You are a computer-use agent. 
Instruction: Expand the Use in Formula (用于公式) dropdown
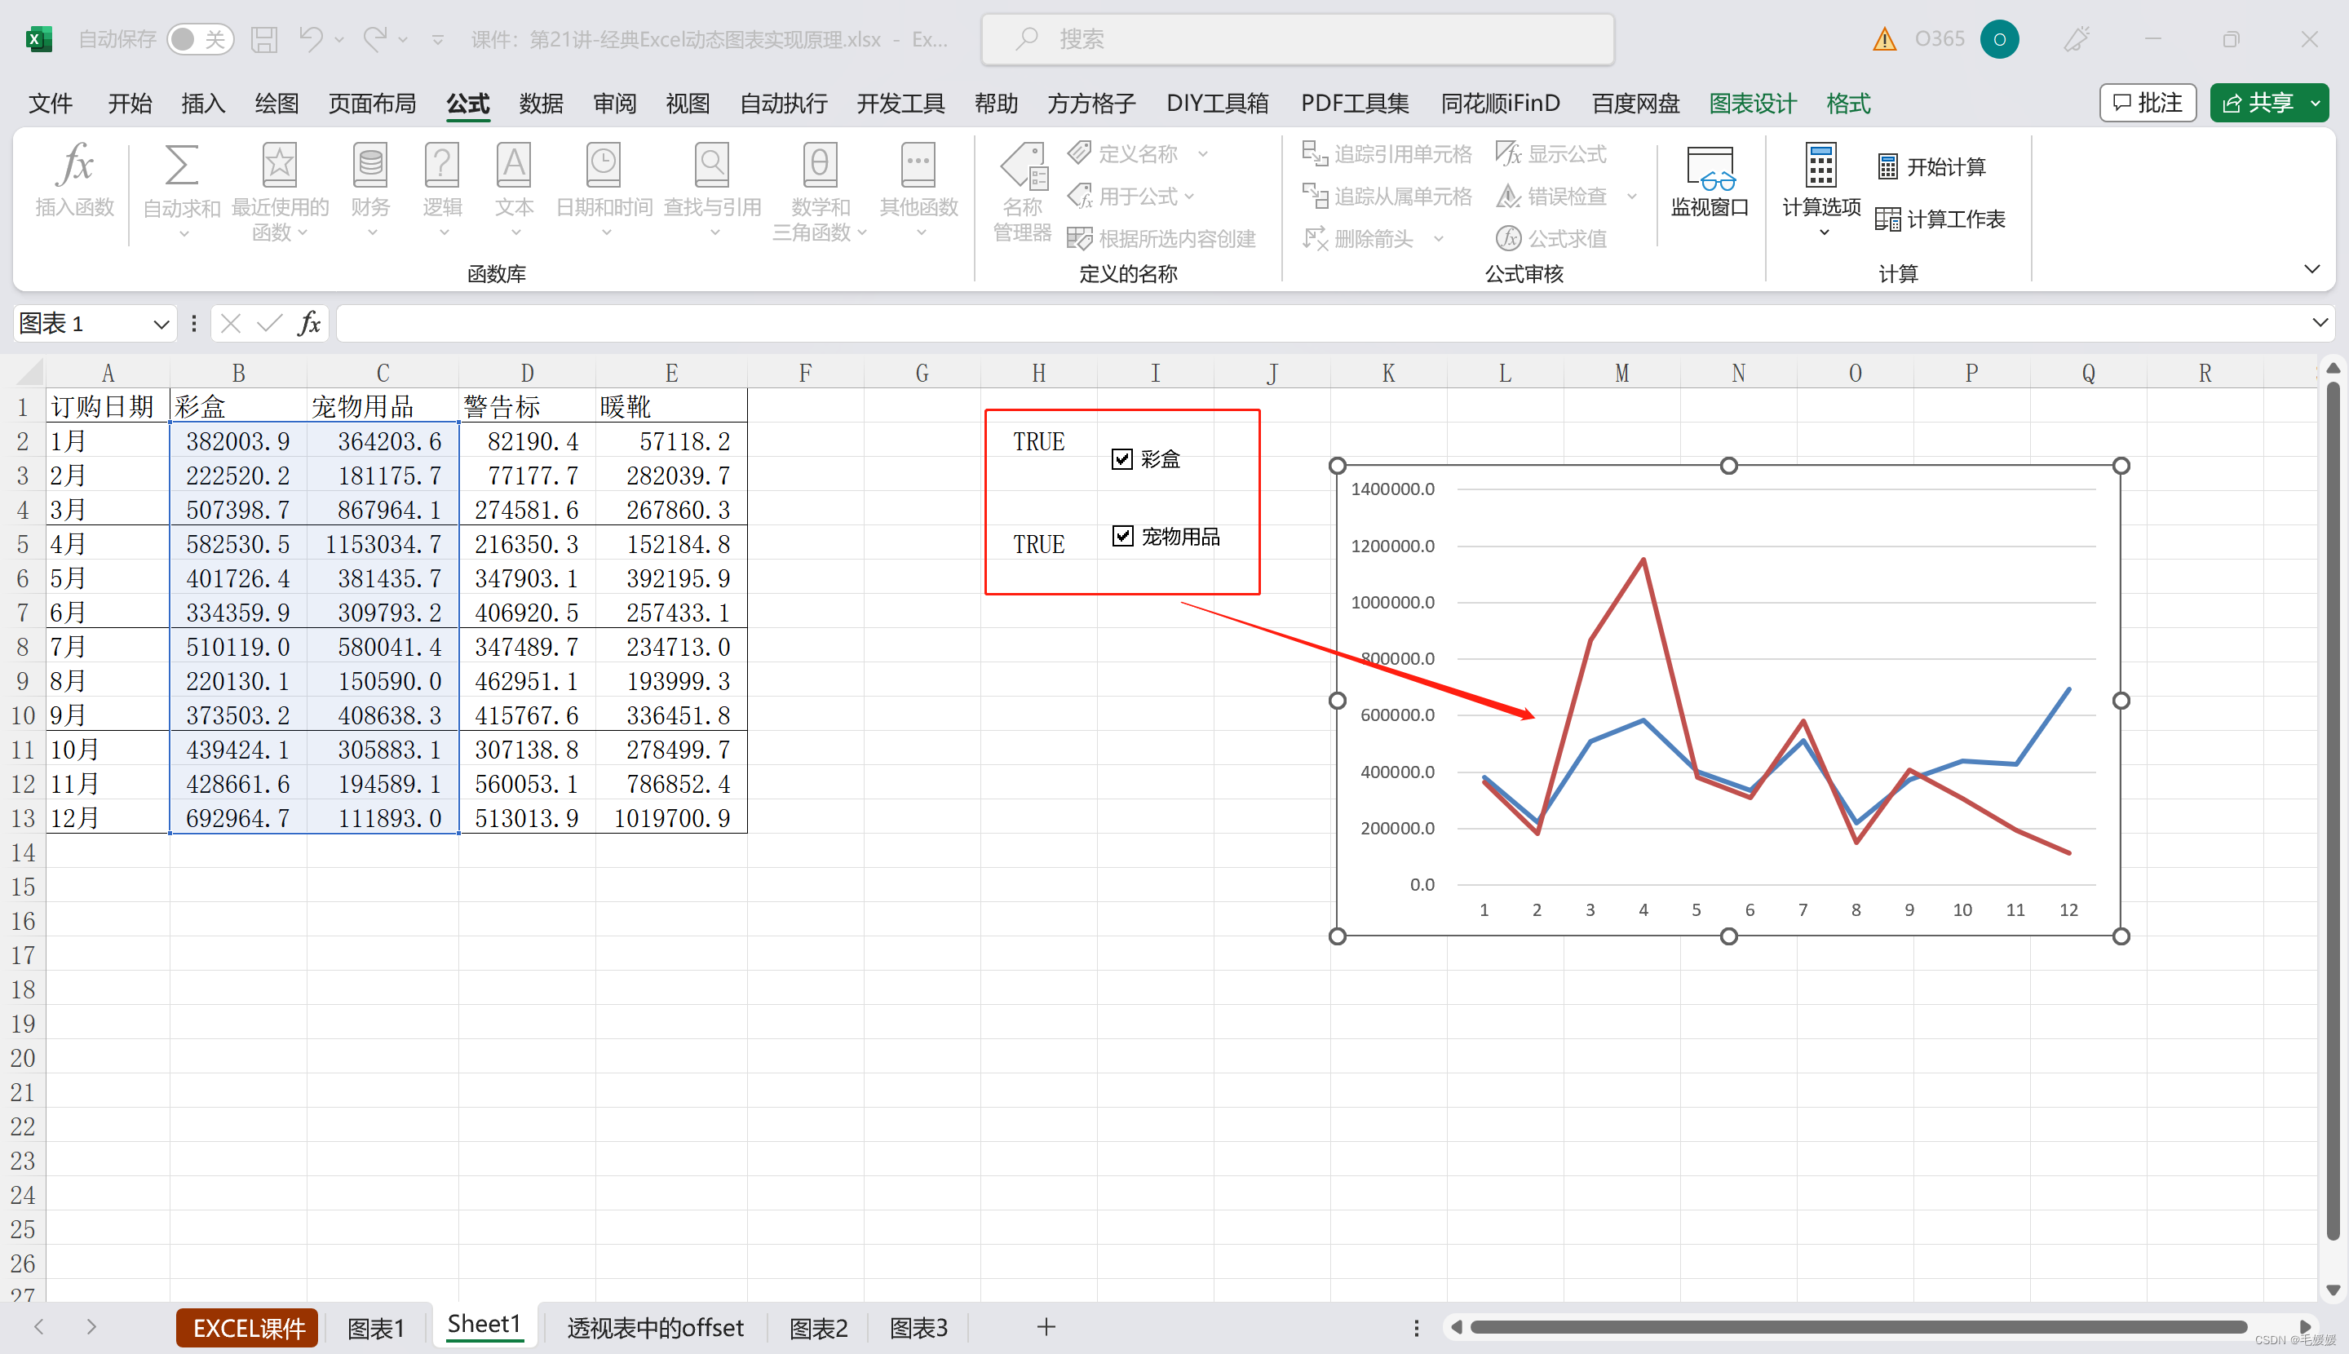point(1189,197)
